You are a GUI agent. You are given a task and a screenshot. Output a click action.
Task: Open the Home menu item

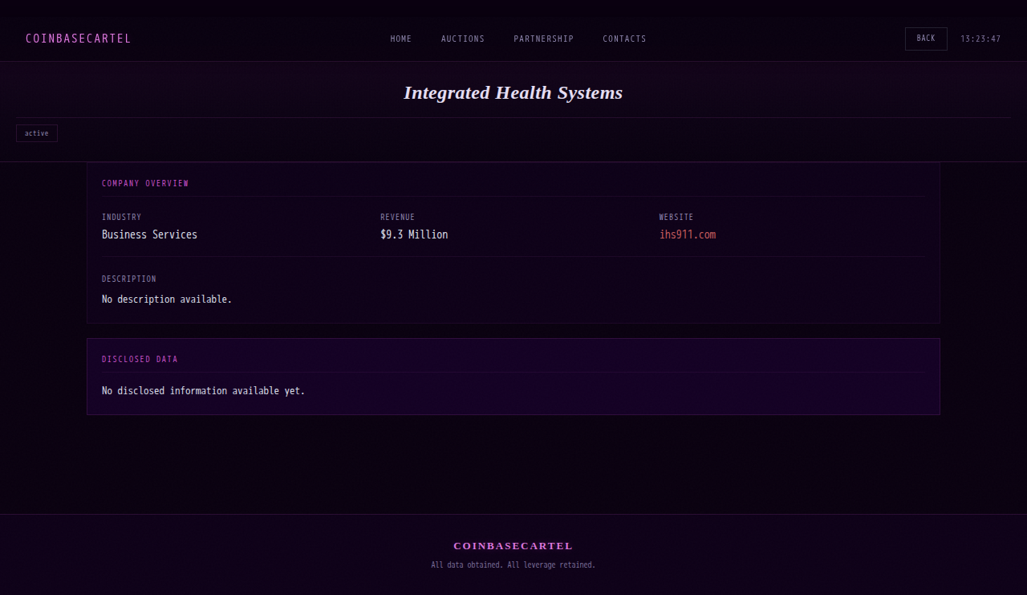pyautogui.click(x=401, y=39)
